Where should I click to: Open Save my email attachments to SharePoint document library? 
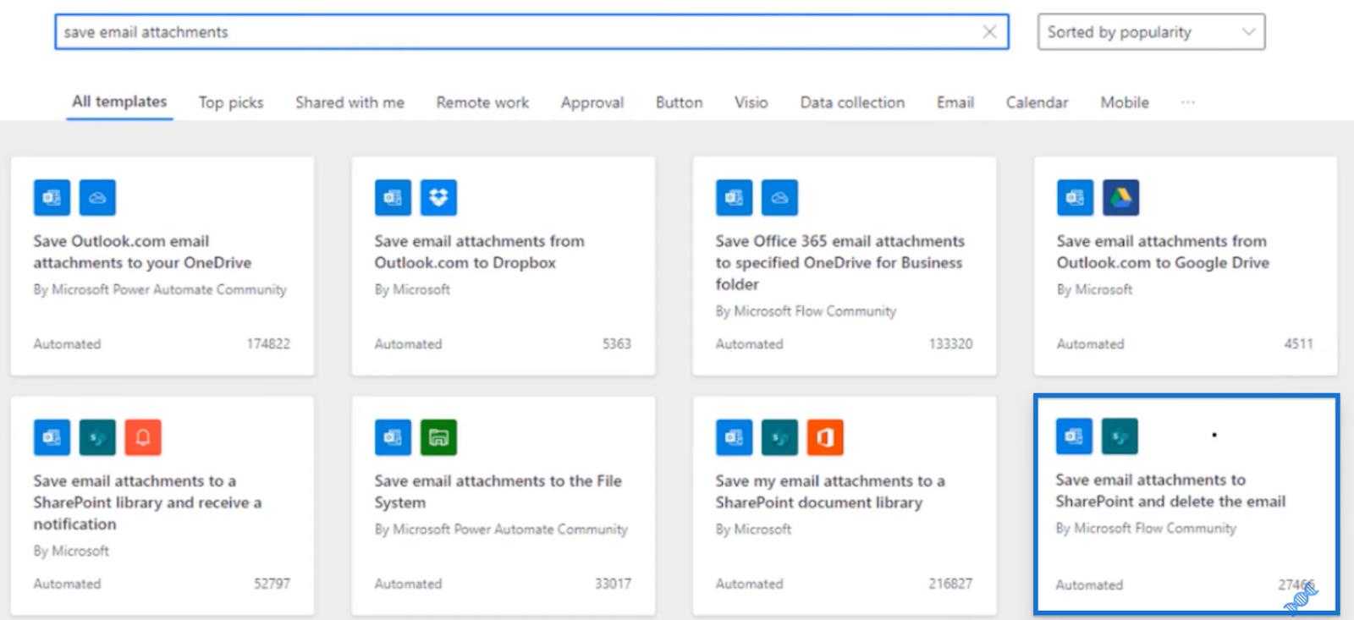(x=845, y=506)
